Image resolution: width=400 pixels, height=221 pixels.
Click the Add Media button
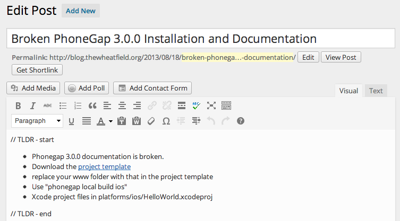(33, 88)
